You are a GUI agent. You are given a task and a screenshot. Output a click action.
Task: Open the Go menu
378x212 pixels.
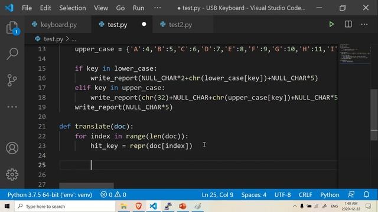pyautogui.click(x=120, y=8)
